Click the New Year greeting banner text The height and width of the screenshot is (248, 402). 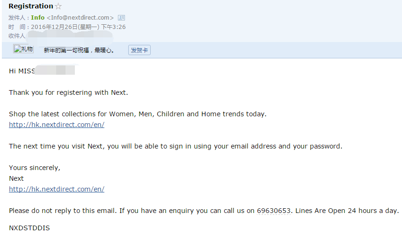click(79, 50)
